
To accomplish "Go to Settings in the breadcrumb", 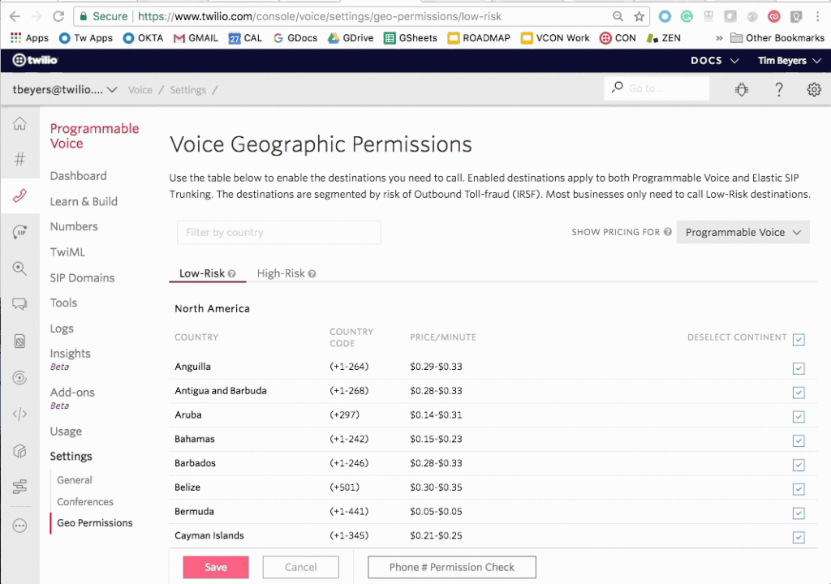I will point(187,90).
